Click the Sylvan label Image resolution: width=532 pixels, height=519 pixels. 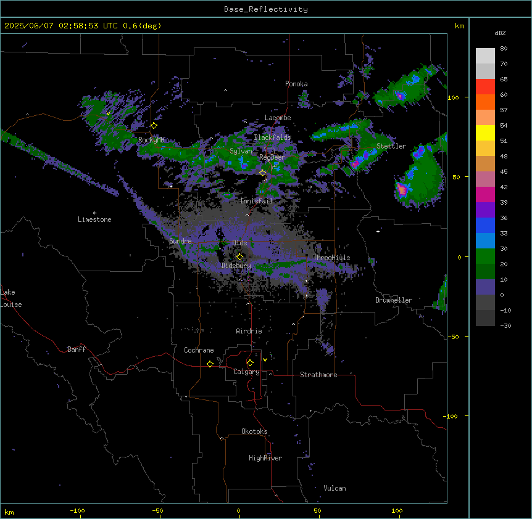coord(241,151)
